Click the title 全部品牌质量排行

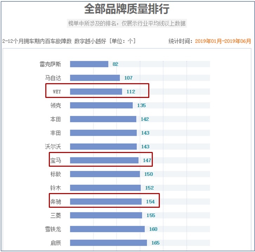point(127,9)
